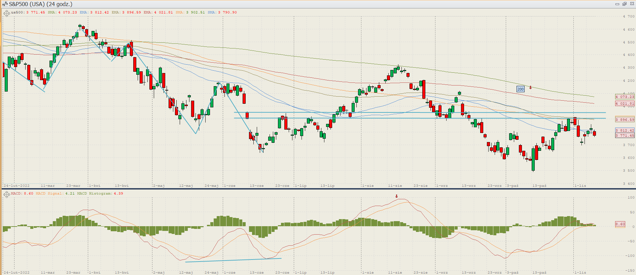Click the pan control on the price chart
The image size is (636, 275).
point(6,13)
